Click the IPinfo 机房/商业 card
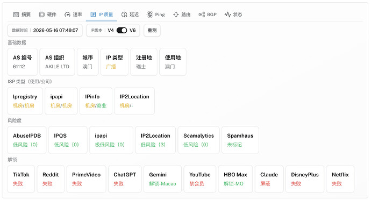This screenshot has height=200, width=371. pos(96,101)
